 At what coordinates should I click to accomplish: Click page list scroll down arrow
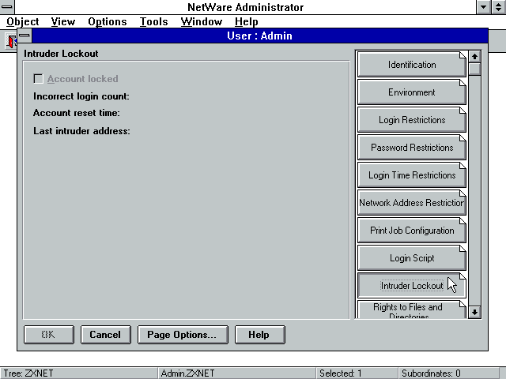474,312
